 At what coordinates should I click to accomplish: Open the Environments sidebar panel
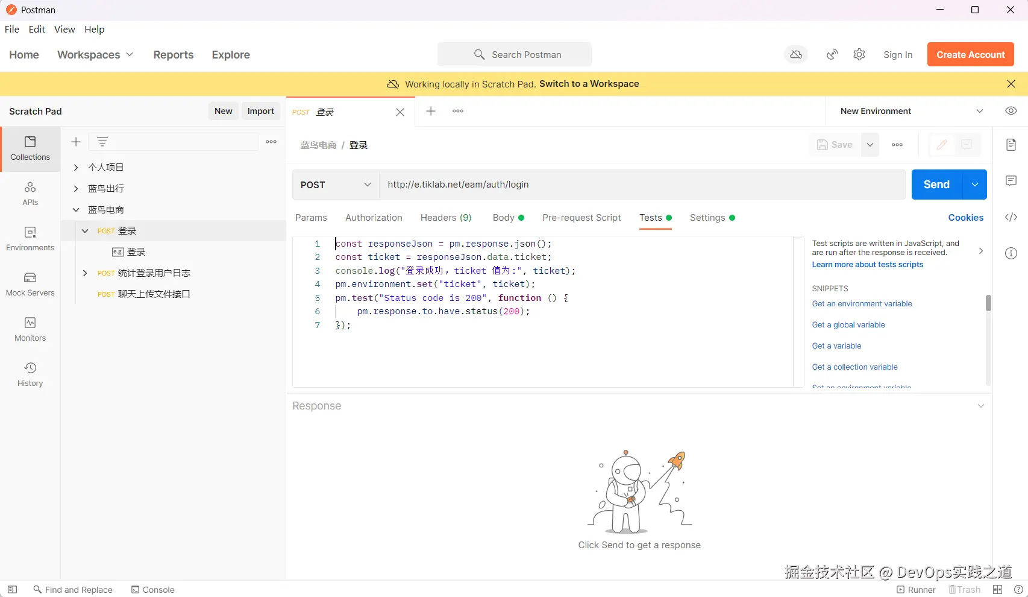[30, 239]
